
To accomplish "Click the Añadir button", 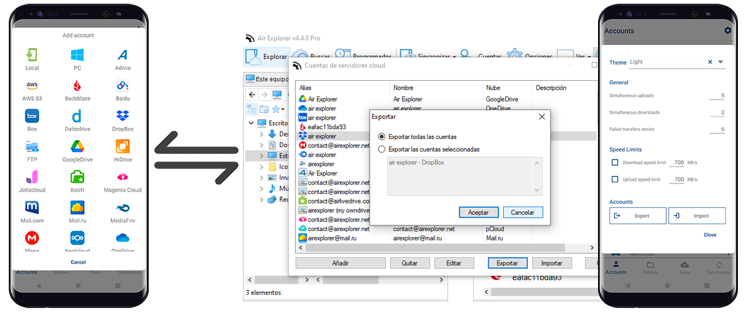I will pos(341,263).
